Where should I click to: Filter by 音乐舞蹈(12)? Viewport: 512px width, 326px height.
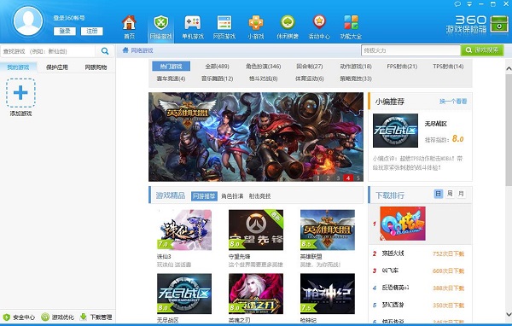click(x=217, y=79)
